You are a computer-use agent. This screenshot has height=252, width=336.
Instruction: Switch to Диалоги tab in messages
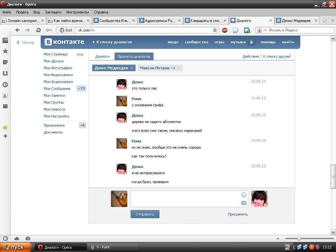[102, 56]
